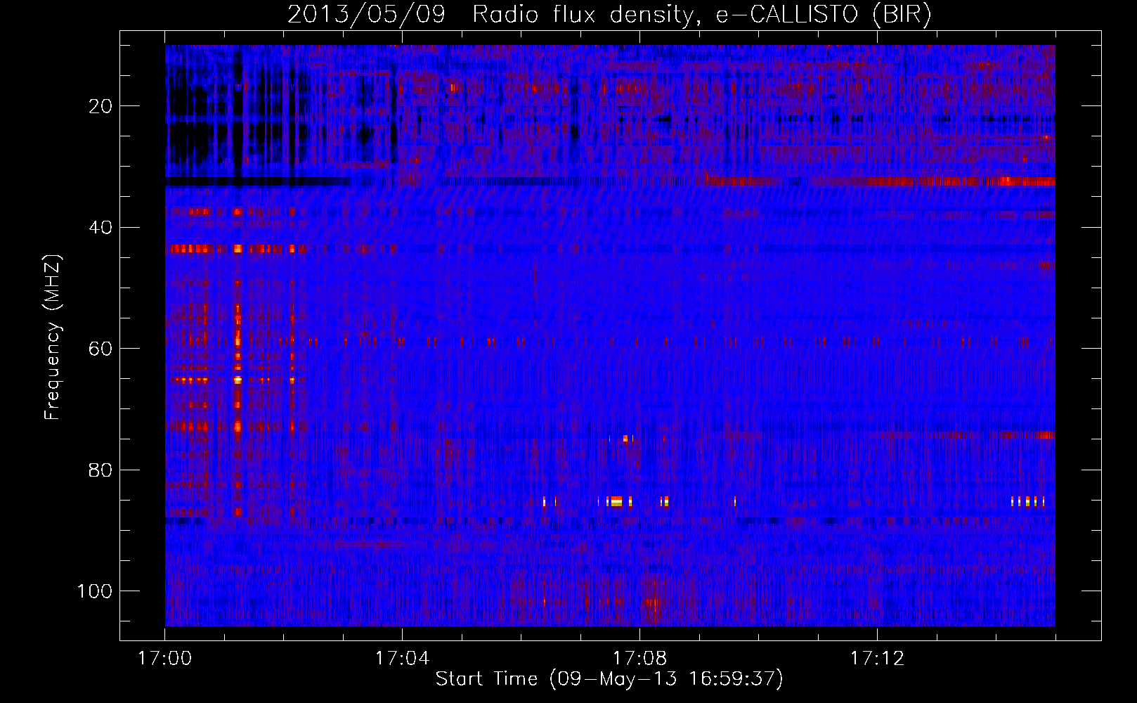The image size is (1137, 703).
Task: Click the '20' frequency tick label
Action: 100,106
